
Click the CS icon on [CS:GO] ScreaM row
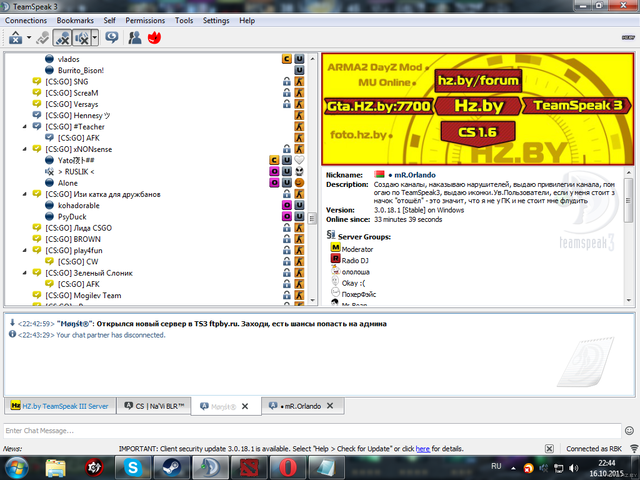click(299, 92)
